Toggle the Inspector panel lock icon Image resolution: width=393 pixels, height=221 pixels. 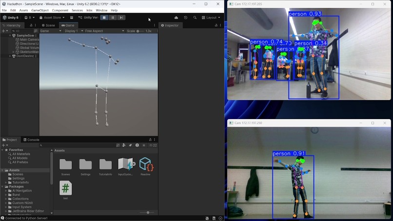[x=216, y=25]
